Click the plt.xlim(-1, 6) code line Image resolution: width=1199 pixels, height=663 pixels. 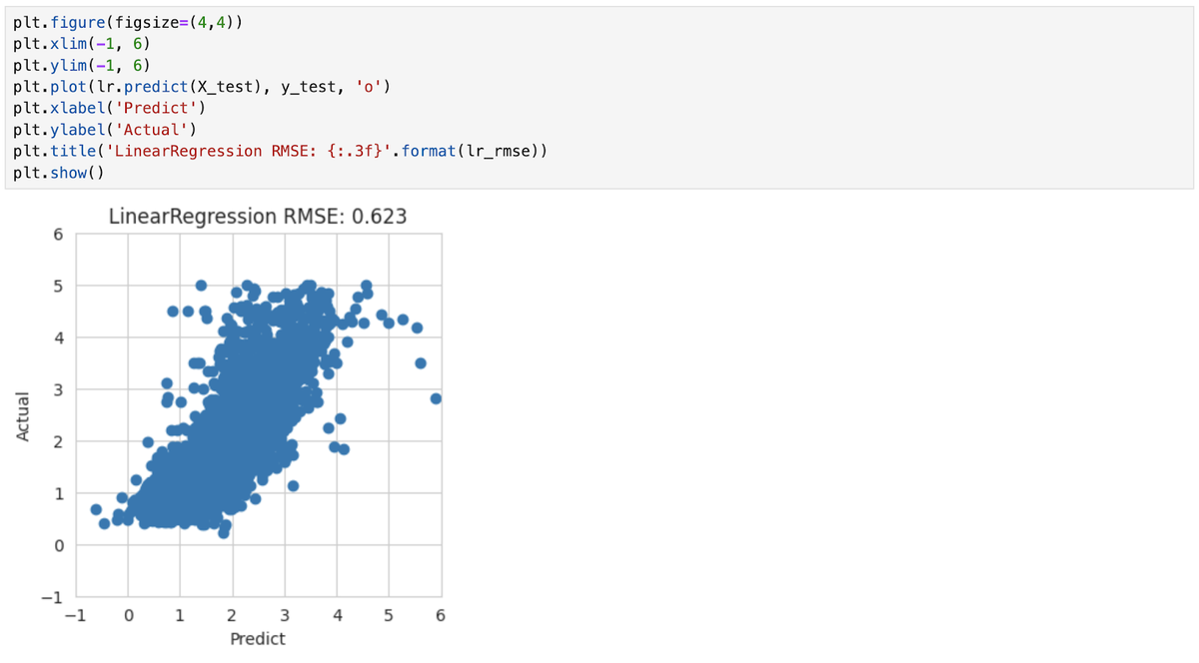(x=82, y=46)
